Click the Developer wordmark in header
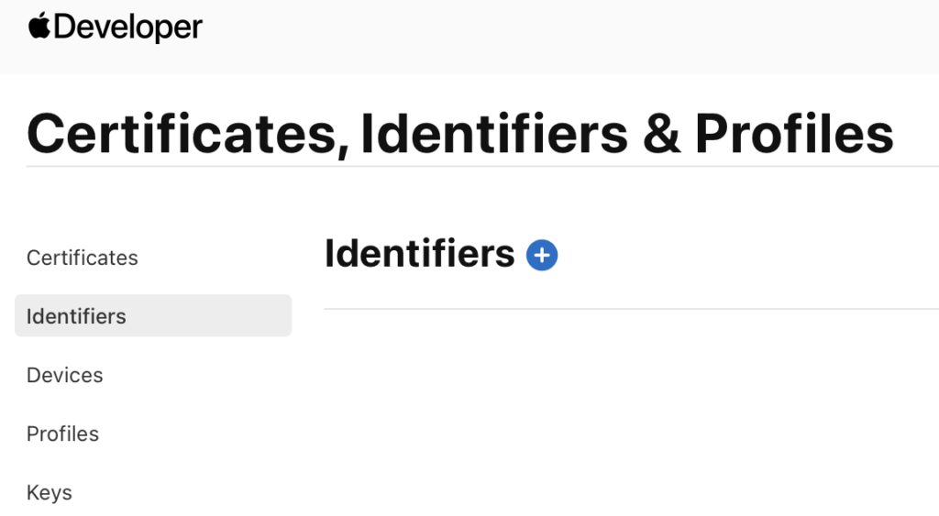939x516 pixels. (128, 27)
